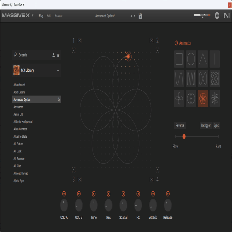Randomize corner 3 with dice icon
This screenshot has width=232, height=232.
pyautogui.click(x=80, y=179)
